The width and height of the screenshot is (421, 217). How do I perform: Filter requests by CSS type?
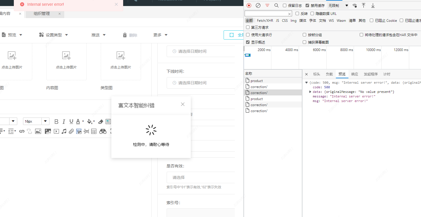(x=285, y=21)
